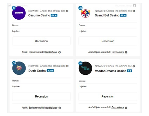149x116 pixels.
Task: Open the user avatar icon at top right
Action: click(134, 5)
